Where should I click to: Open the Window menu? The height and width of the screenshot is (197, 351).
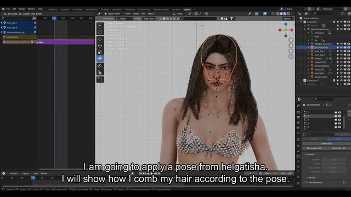(31, 9)
